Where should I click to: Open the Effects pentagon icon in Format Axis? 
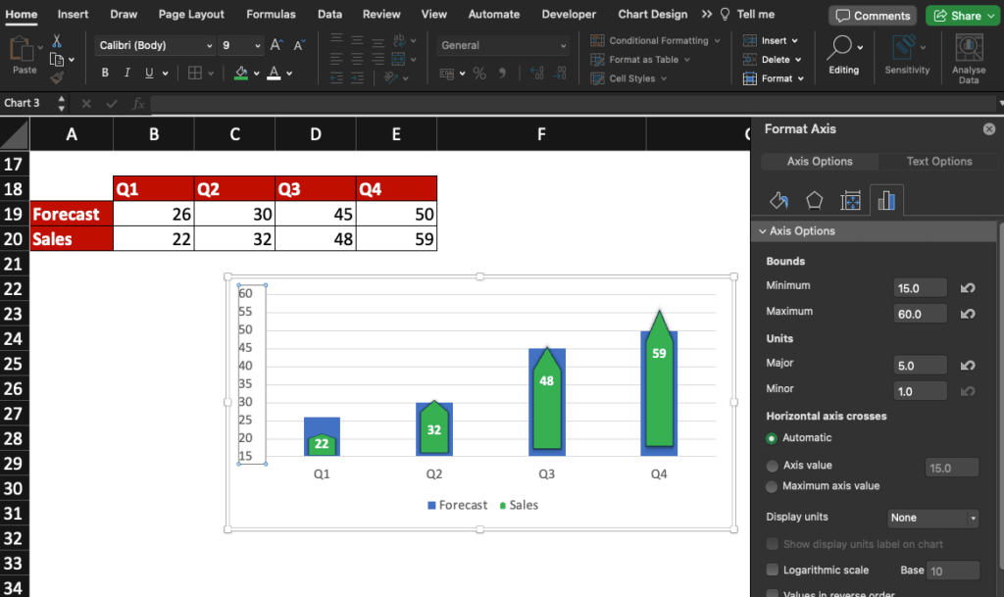815,200
